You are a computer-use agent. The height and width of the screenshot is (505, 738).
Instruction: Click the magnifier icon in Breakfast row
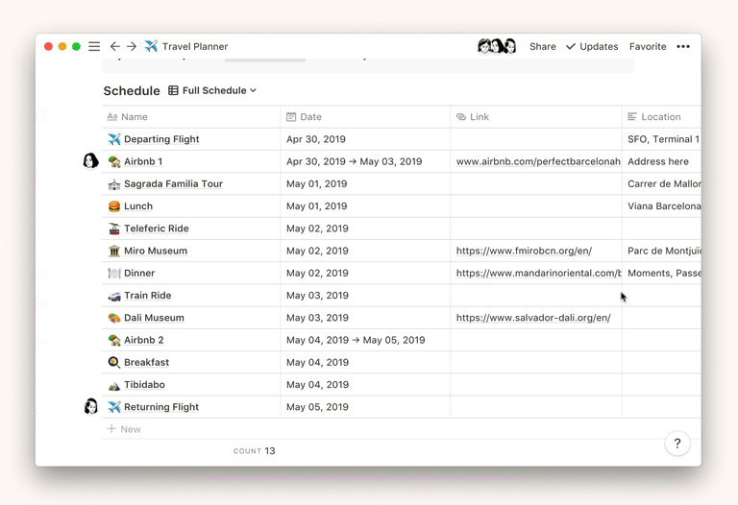tap(114, 363)
